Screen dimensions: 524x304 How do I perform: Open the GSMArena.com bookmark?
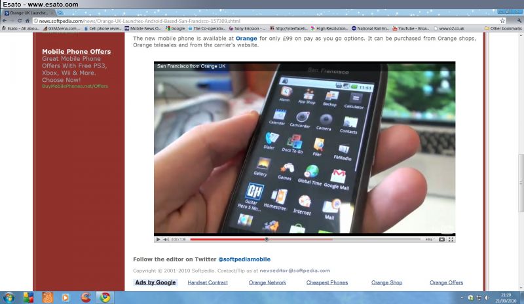click(62, 28)
